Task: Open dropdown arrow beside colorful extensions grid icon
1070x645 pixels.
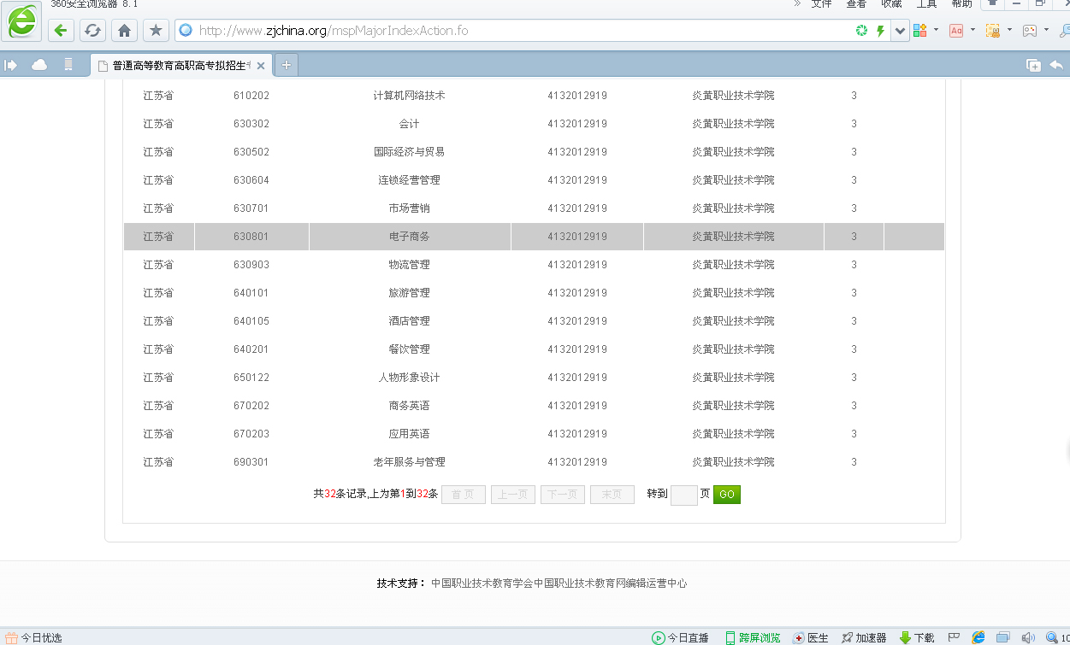Action: (x=936, y=30)
